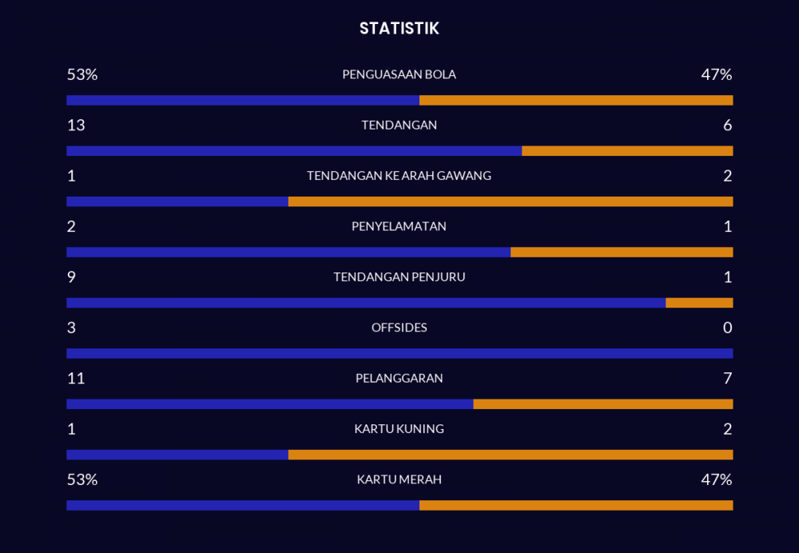799x553 pixels.
Task: Click the right value 7 for Pelanggaran
Action: coord(727,378)
